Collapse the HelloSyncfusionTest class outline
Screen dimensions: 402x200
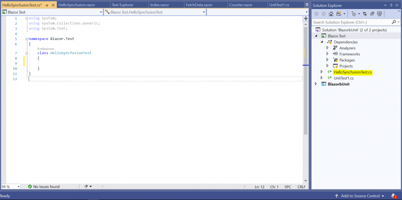[26, 53]
